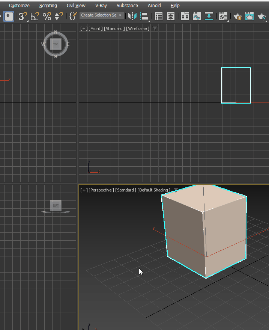Click the ViewCube LEFT face
Screen dimensions: 269x330
tap(56, 206)
